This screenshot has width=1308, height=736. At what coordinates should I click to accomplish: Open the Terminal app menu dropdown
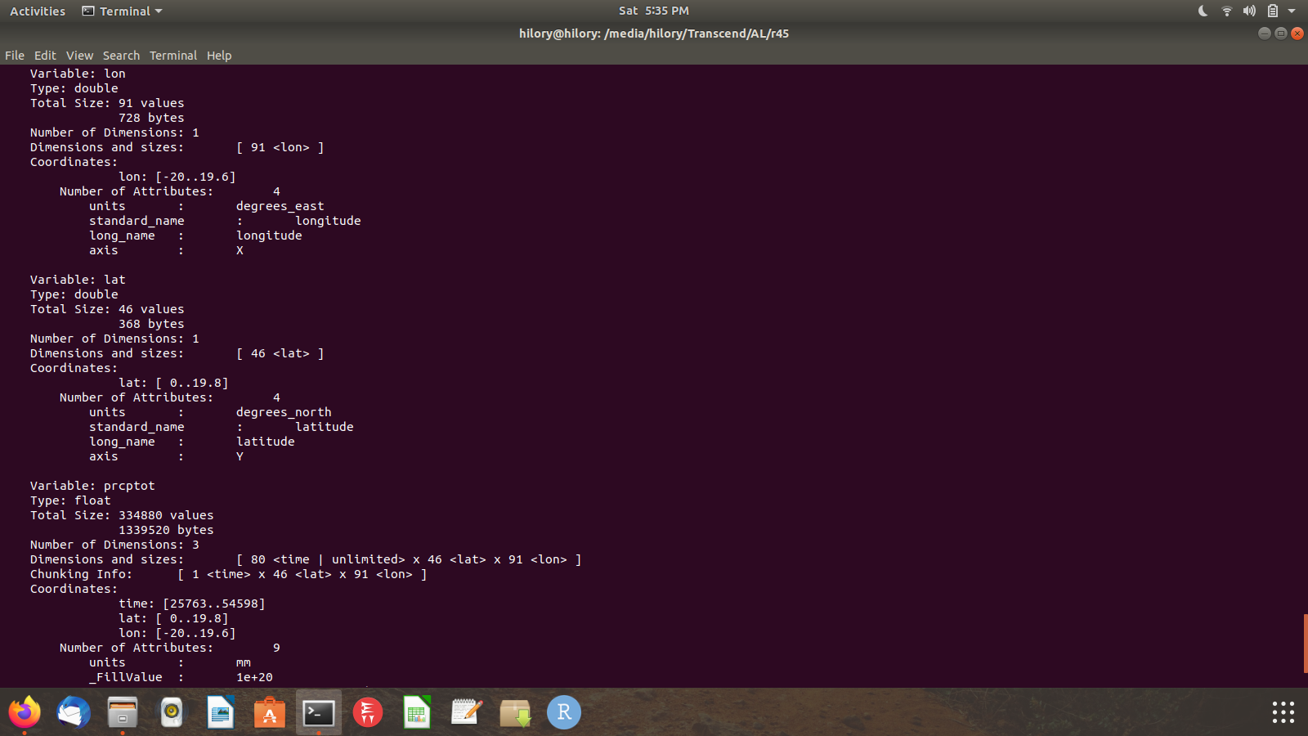pos(123,11)
